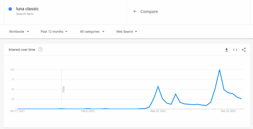Add a comparison term via Compare
This screenshot has width=253, height=129.
[149, 12]
